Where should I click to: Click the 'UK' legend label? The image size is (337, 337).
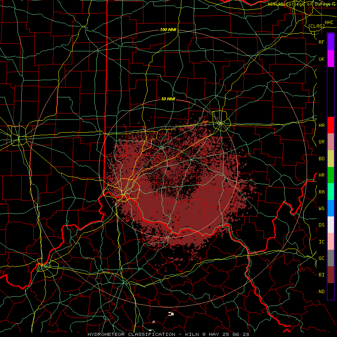coord(322,59)
